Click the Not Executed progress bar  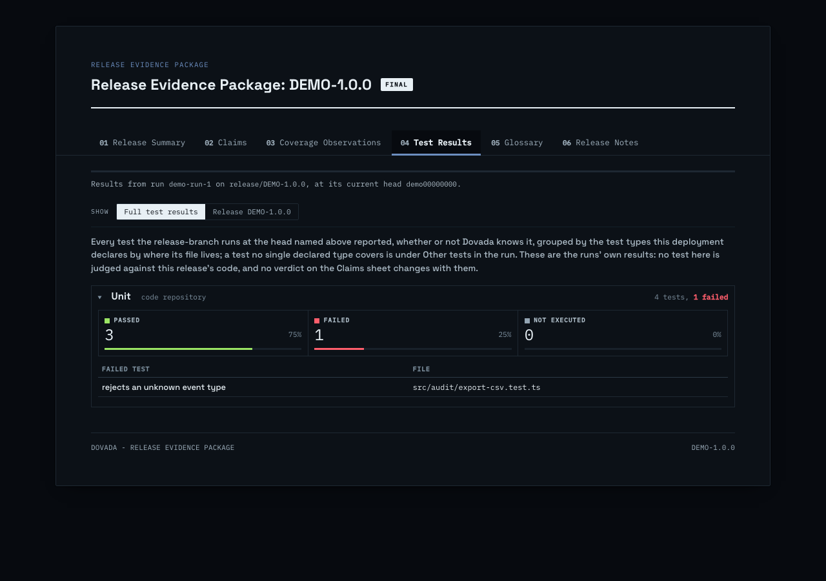623,349
